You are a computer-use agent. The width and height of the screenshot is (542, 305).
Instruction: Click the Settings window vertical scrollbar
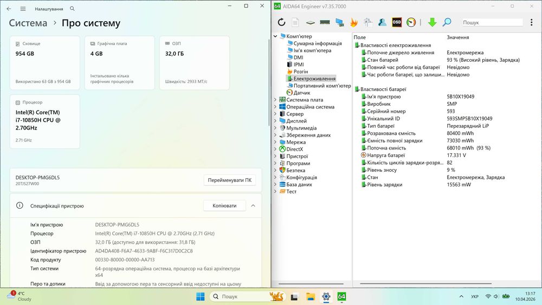[269, 83]
